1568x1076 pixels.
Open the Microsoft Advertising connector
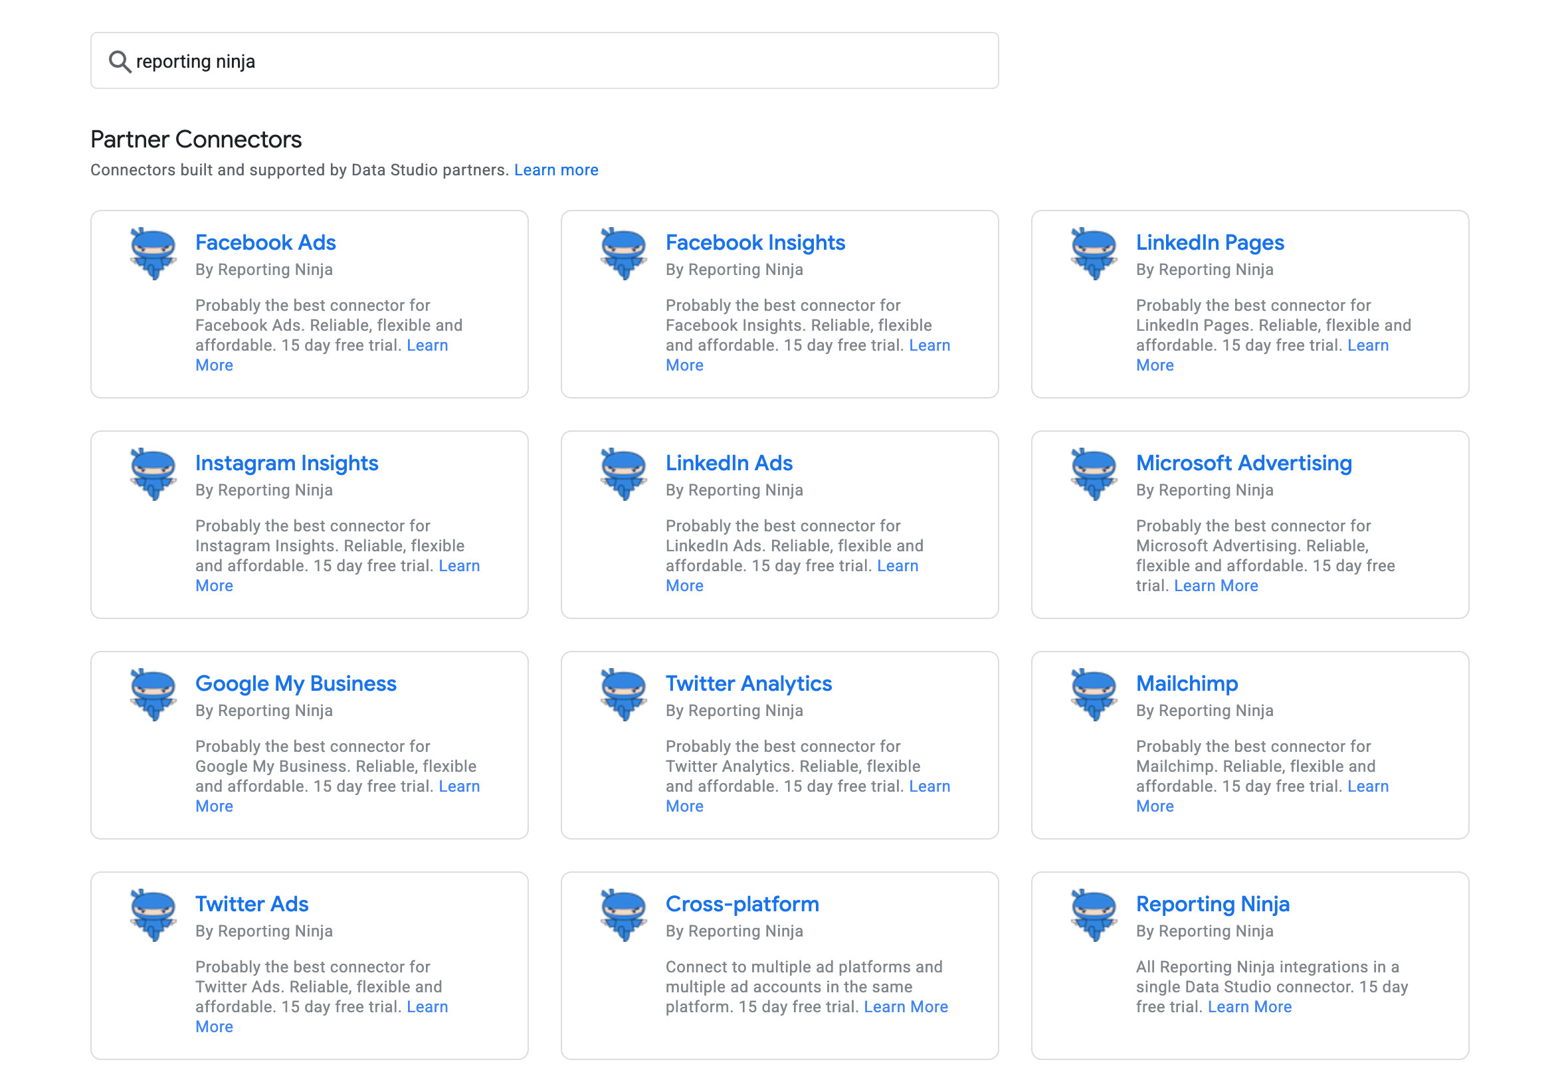coord(1244,463)
